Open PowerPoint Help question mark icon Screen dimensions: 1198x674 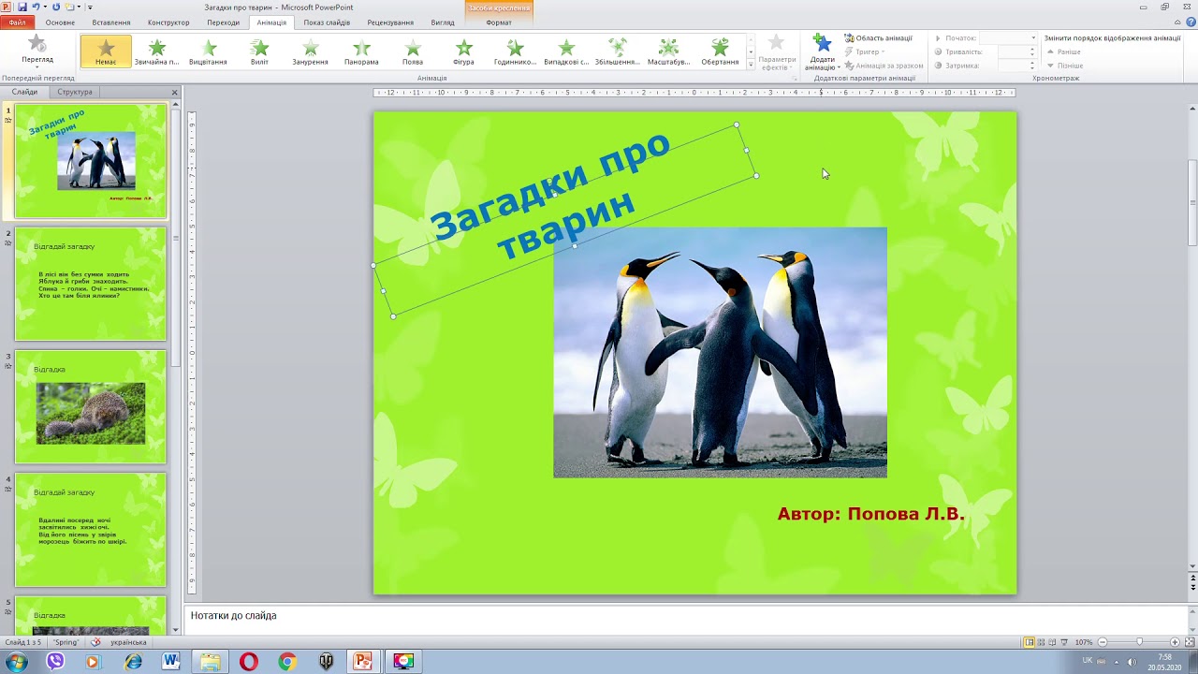click(1191, 22)
